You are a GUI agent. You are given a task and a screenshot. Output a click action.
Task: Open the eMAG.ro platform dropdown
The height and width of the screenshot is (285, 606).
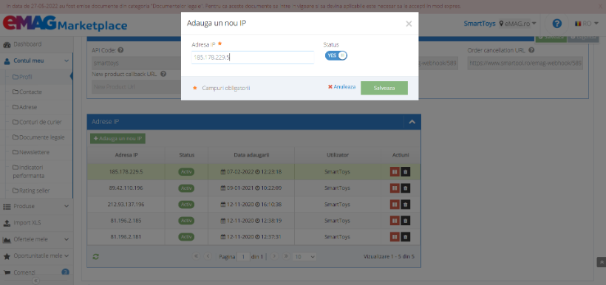(517, 24)
